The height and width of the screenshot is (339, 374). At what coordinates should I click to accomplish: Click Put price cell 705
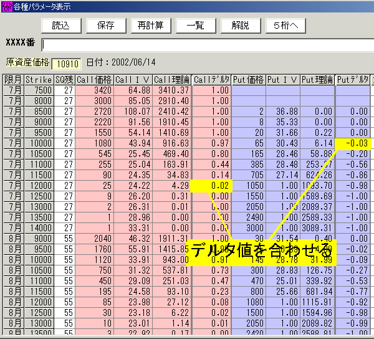249,175
